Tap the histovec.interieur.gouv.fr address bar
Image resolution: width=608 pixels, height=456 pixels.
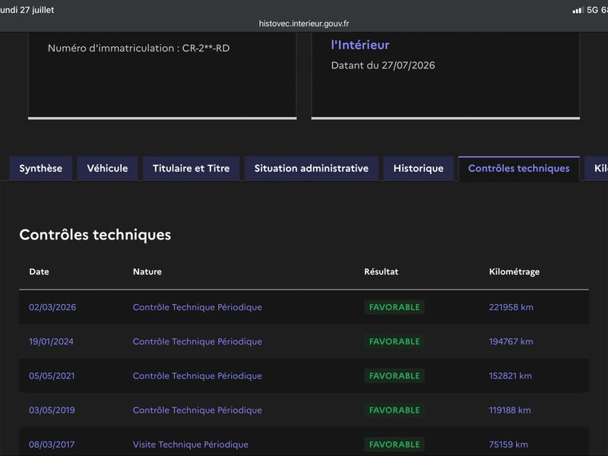click(x=304, y=24)
